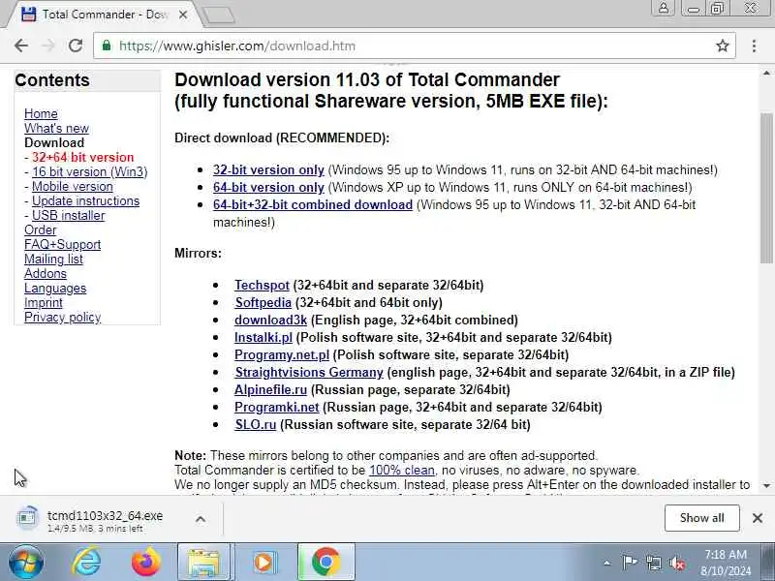Expand the download item options chevron
Image resolution: width=775 pixels, height=581 pixels.
click(x=201, y=519)
